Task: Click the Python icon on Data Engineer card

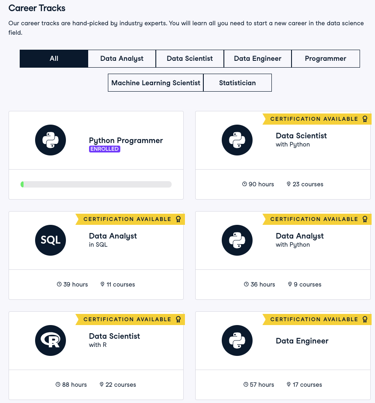Action: (x=237, y=340)
